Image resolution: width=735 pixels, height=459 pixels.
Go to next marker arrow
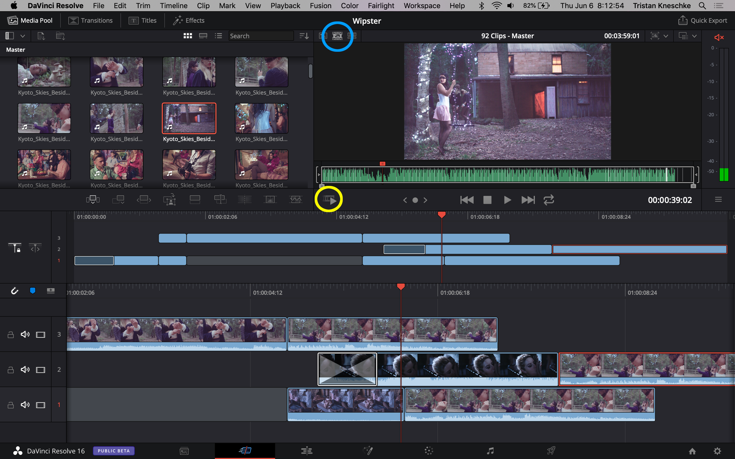(x=425, y=200)
